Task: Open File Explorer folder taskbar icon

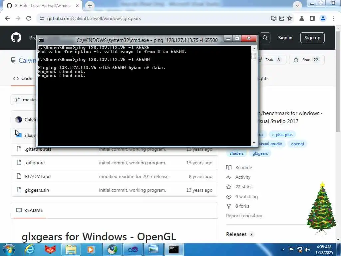Action: 71,249
